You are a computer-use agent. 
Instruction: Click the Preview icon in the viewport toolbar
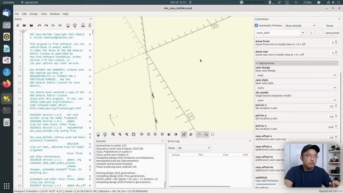tap(98, 135)
